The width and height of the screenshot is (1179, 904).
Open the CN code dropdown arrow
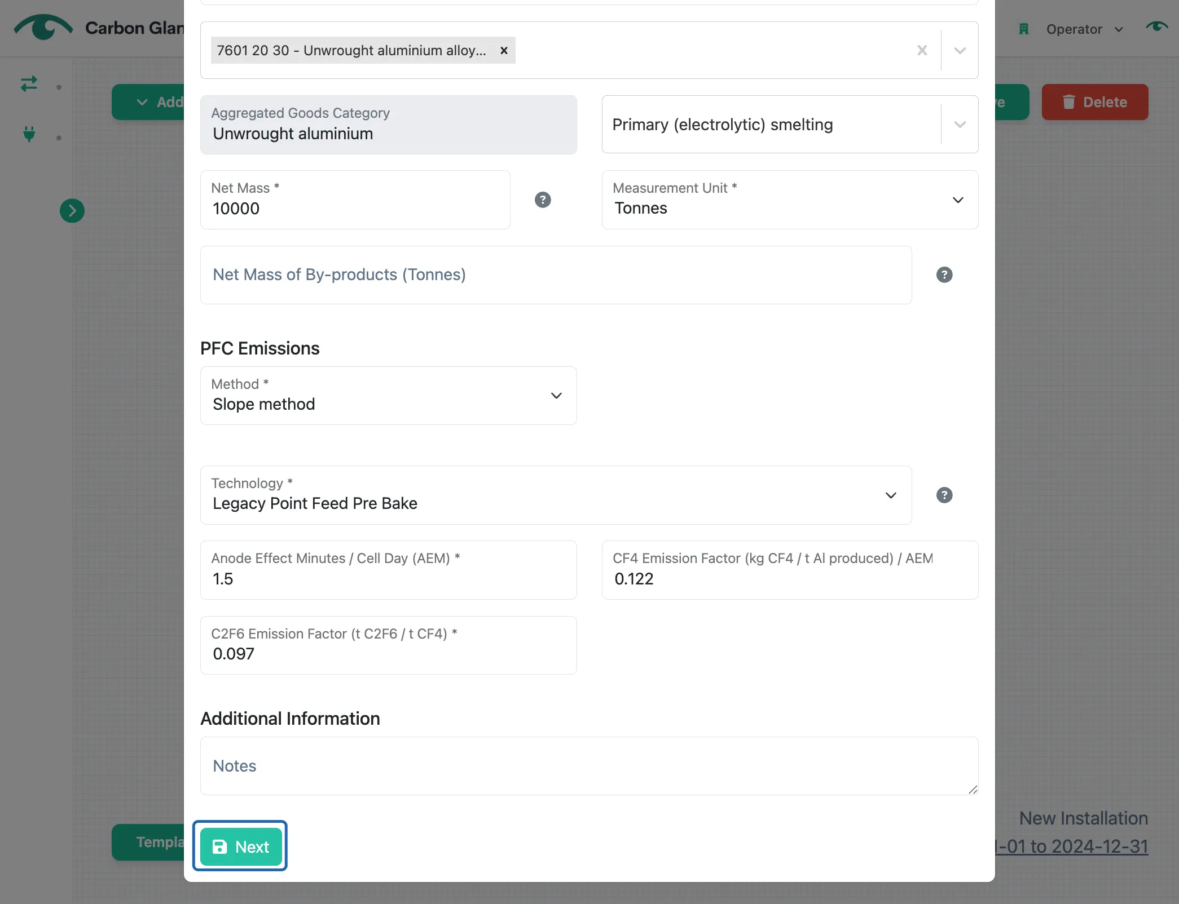pyautogui.click(x=960, y=50)
